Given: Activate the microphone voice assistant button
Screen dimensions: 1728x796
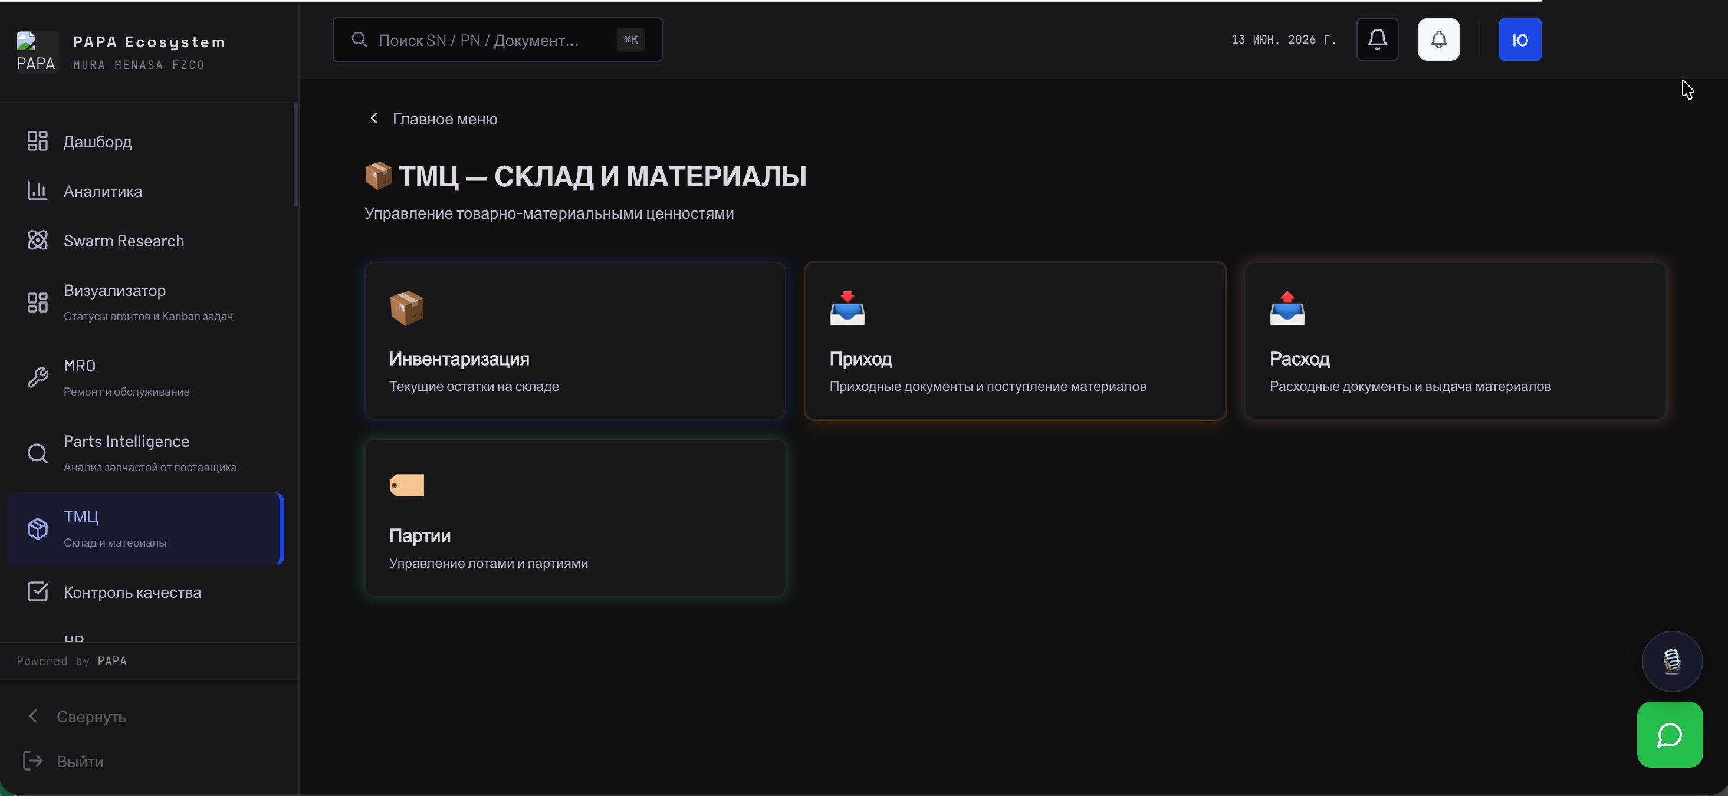Looking at the screenshot, I should click(x=1671, y=661).
